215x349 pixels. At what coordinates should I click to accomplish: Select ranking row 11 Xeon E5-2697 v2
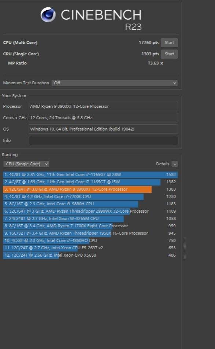click(x=90, y=248)
